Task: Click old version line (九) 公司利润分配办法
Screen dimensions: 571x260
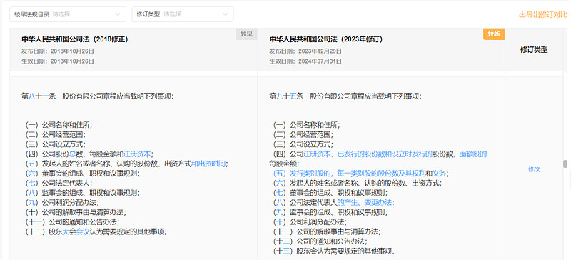Action: click(x=62, y=202)
